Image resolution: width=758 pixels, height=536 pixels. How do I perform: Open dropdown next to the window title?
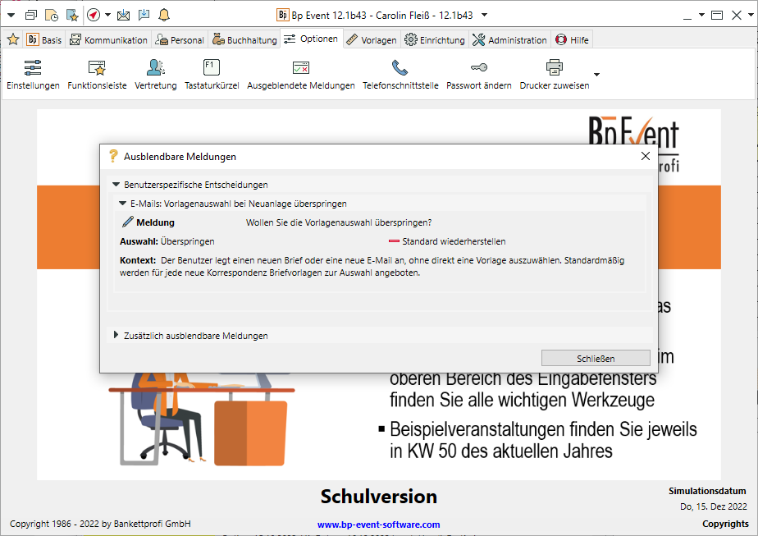click(x=485, y=15)
